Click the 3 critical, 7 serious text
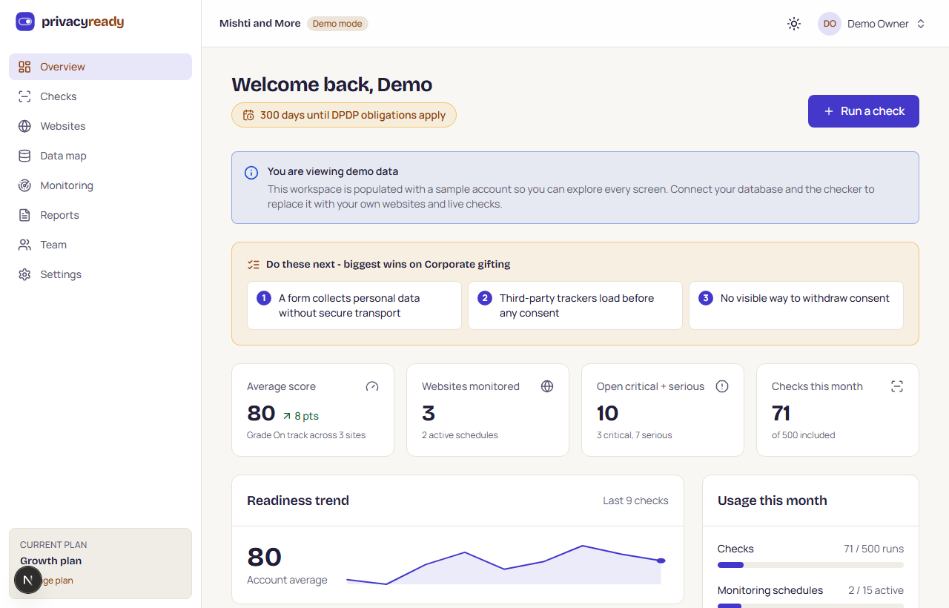The image size is (949, 608). (635, 435)
